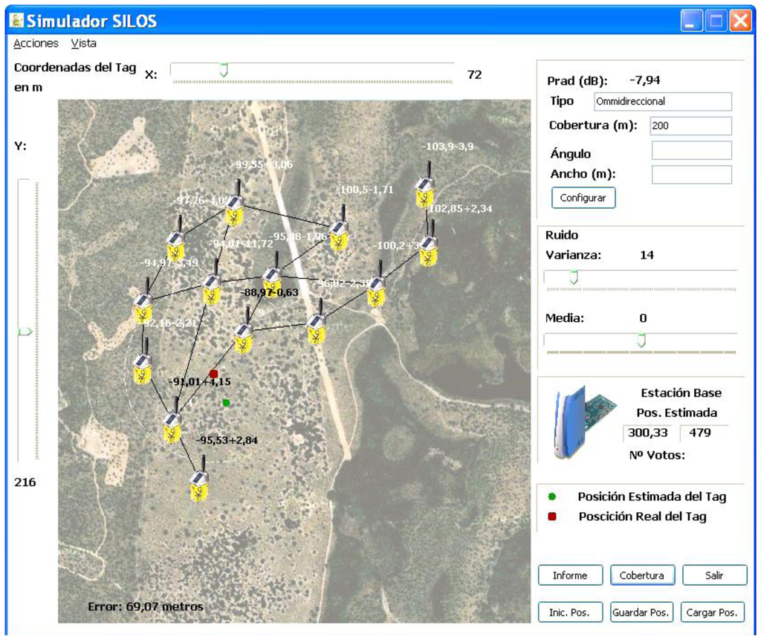761x640 pixels.
Task: Click the sensor node labeled -103,9-3,9
Action: (424, 193)
